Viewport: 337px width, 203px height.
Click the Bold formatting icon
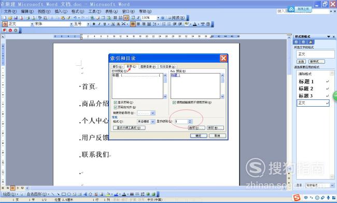point(94,24)
